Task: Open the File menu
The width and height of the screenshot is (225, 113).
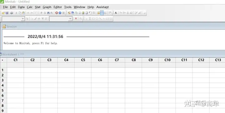Action: click(5, 7)
